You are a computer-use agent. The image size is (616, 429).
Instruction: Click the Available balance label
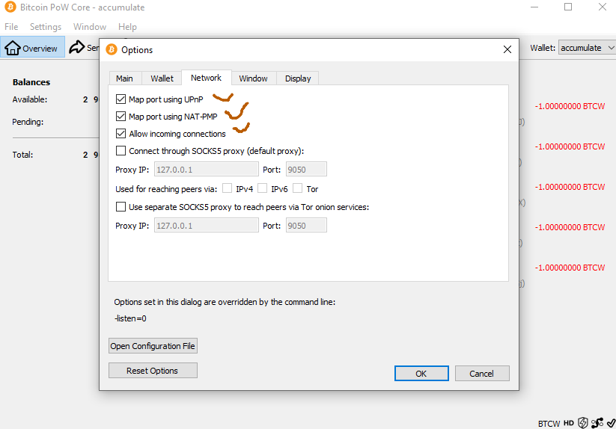tap(29, 99)
